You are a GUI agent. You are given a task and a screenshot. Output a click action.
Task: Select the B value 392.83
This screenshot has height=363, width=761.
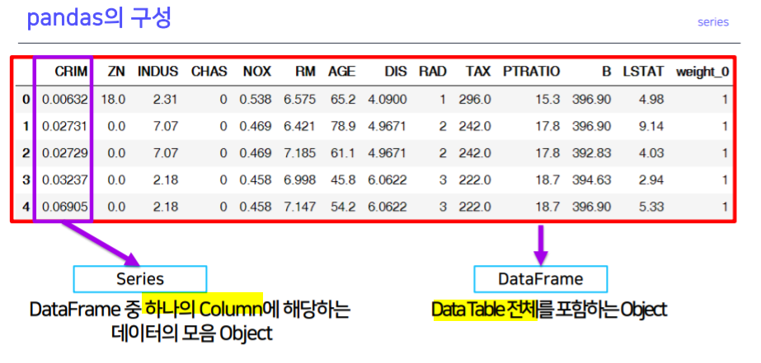[592, 153]
